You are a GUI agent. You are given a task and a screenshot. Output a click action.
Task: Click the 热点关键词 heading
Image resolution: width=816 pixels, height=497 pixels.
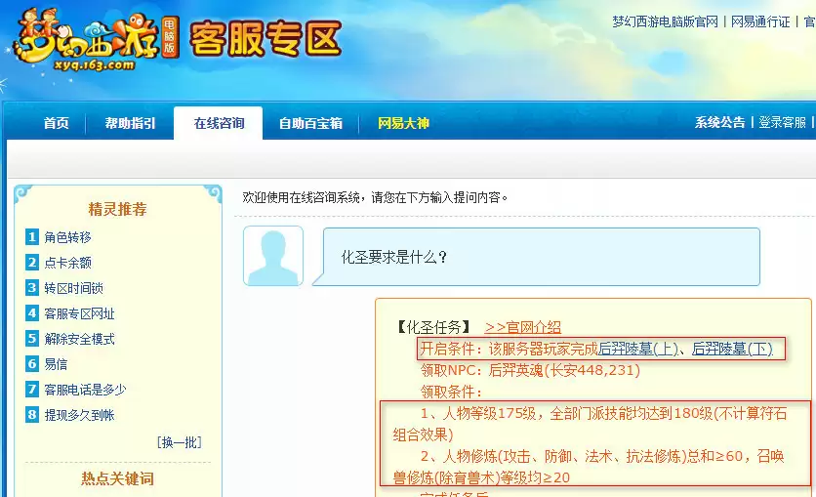tap(117, 478)
